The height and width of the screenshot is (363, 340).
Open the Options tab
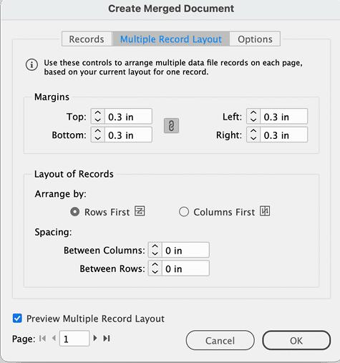(x=255, y=39)
